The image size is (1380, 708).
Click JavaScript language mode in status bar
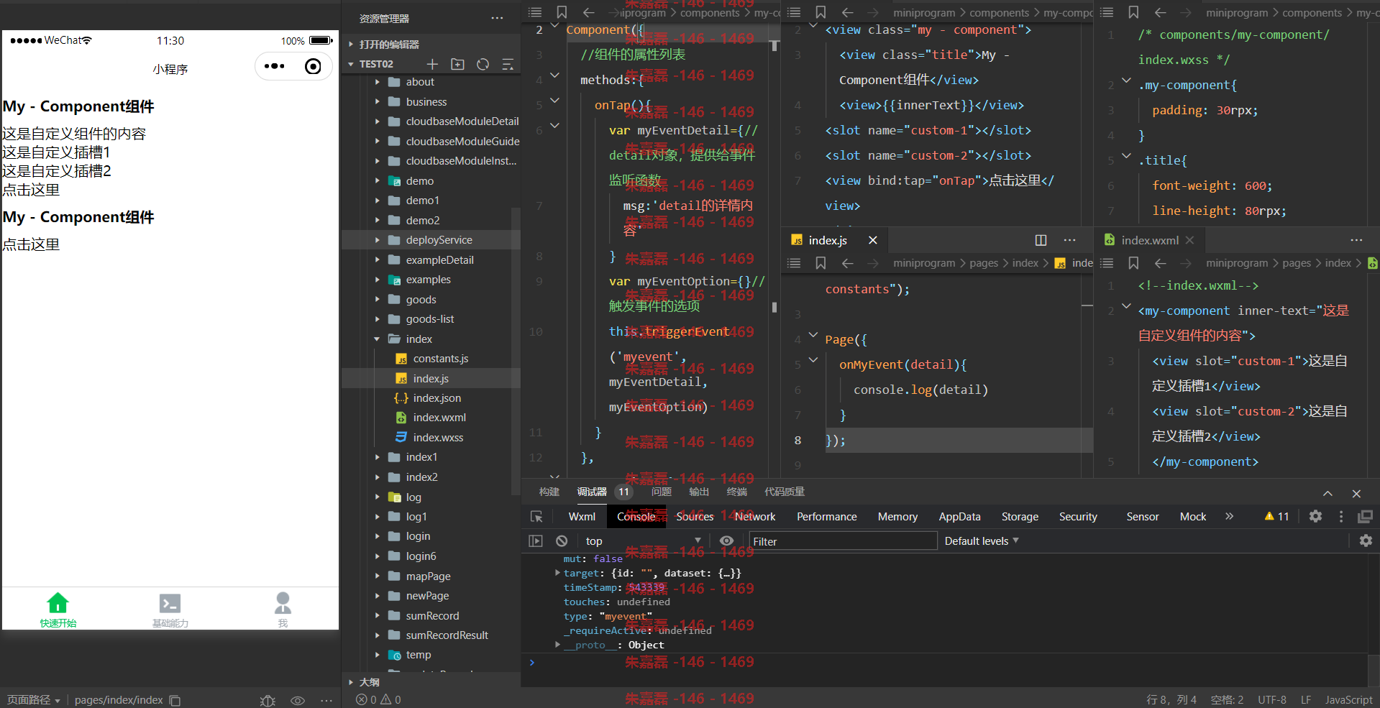[1348, 699]
